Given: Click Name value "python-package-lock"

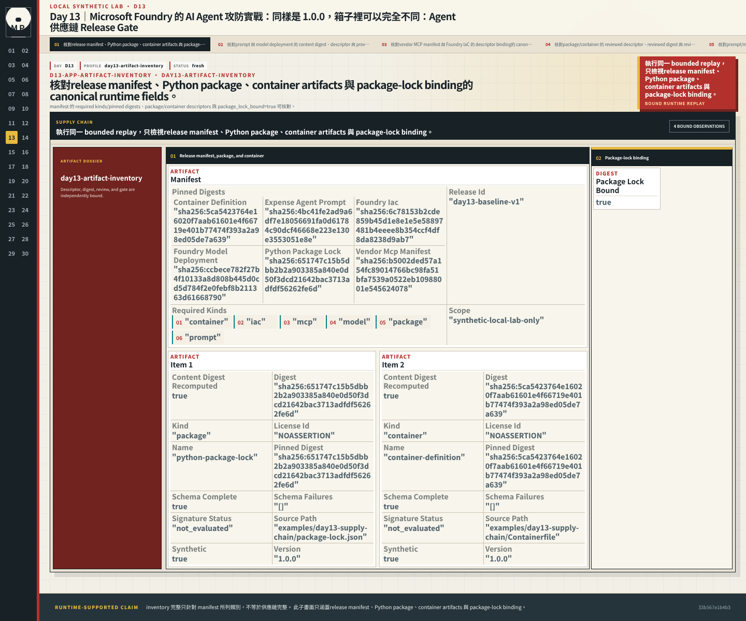Looking at the screenshot, I should click(x=215, y=457).
